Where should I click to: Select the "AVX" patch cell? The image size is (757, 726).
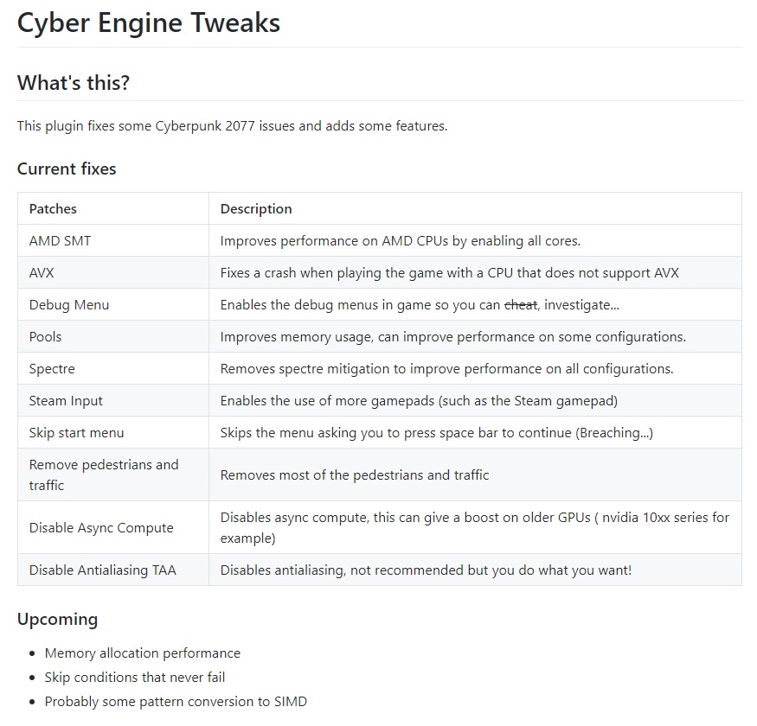pyautogui.click(x=42, y=272)
